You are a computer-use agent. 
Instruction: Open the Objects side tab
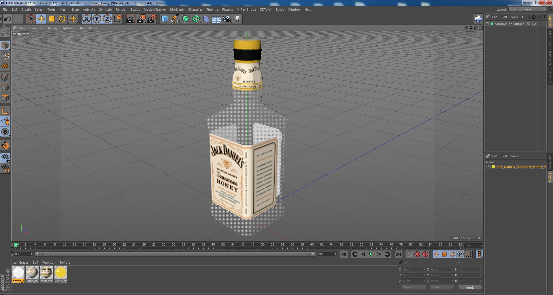click(550, 21)
